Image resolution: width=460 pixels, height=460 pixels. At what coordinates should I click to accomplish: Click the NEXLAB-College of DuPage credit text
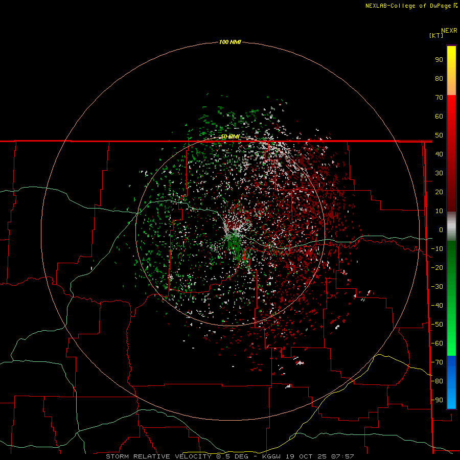pyautogui.click(x=408, y=6)
